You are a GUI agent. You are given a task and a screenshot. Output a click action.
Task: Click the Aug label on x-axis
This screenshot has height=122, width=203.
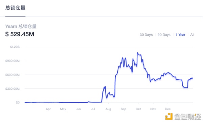click(x=108, y=109)
